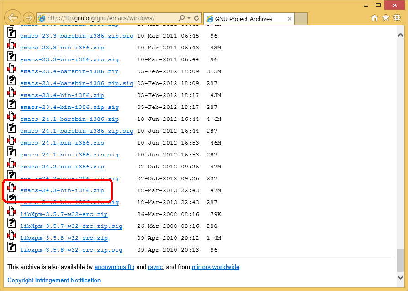Click the scrollbar down arrow

tap(400, 277)
